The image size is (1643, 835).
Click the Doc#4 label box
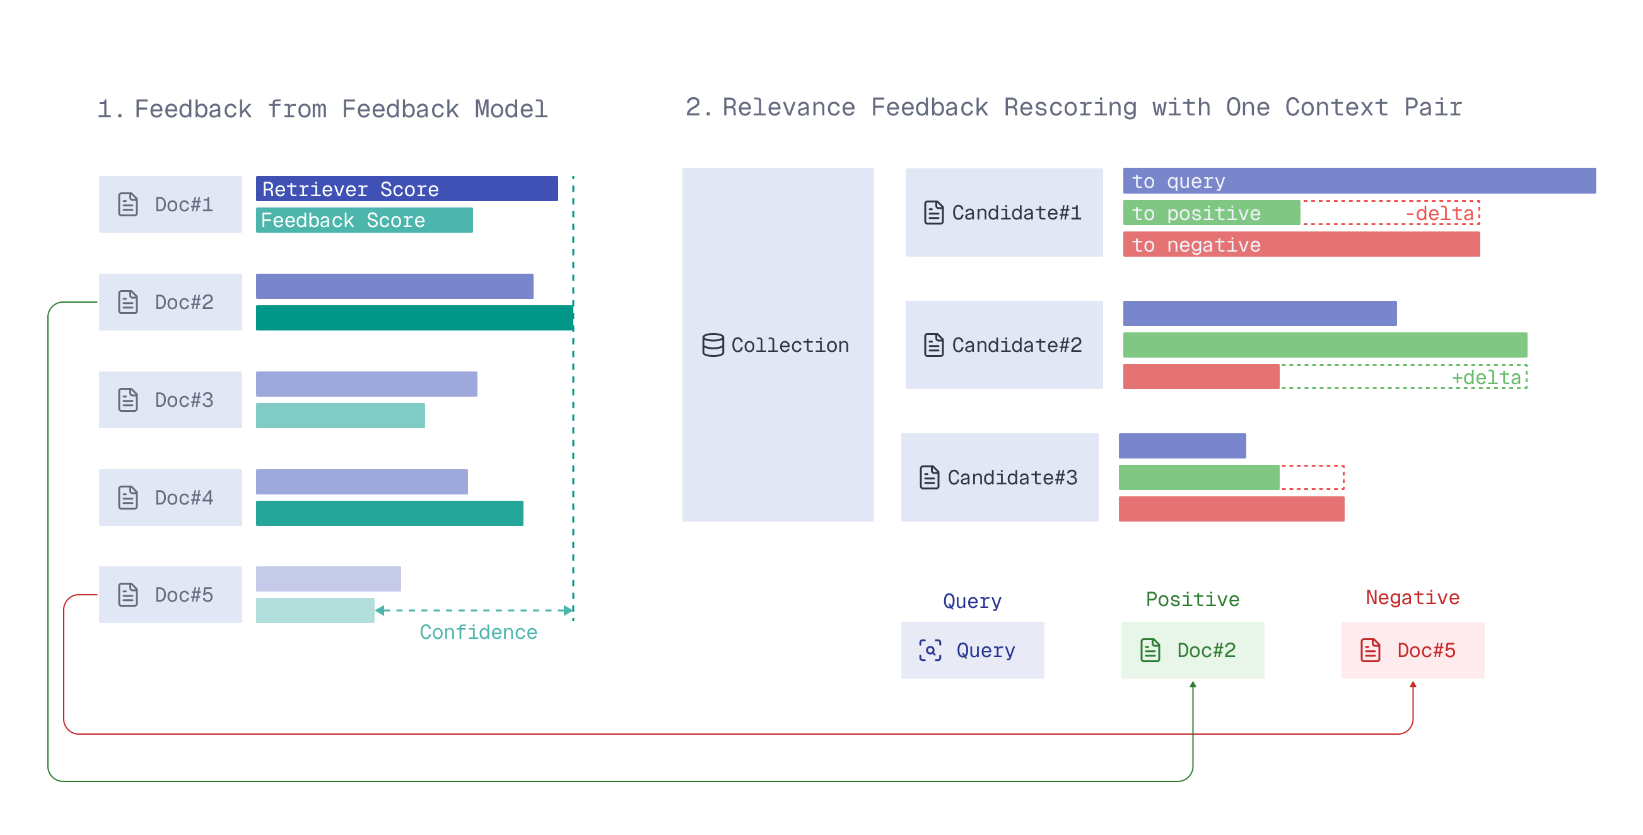(170, 497)
